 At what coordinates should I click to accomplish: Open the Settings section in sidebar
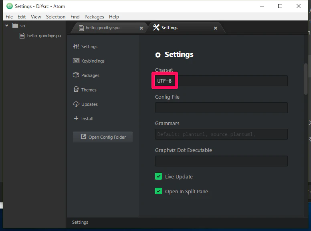coord(85,47)
